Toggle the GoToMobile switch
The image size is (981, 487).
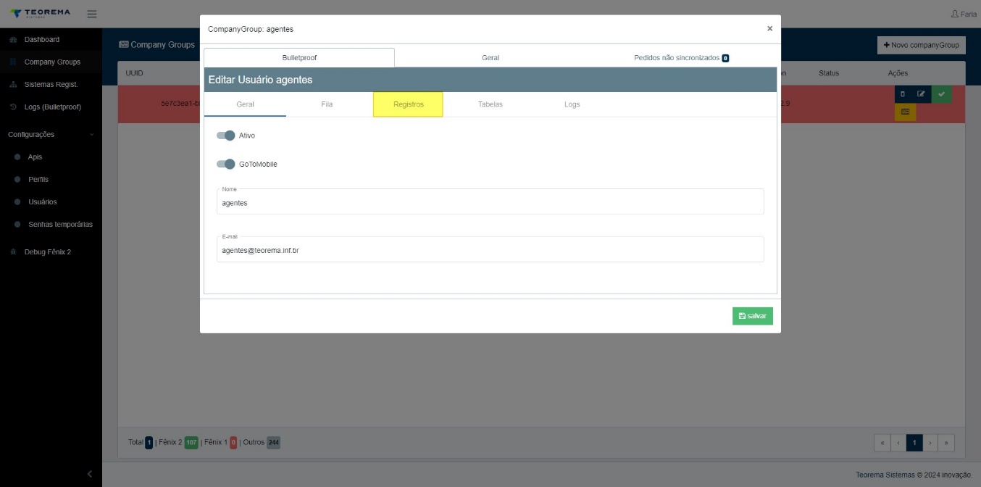click(226, 164)
